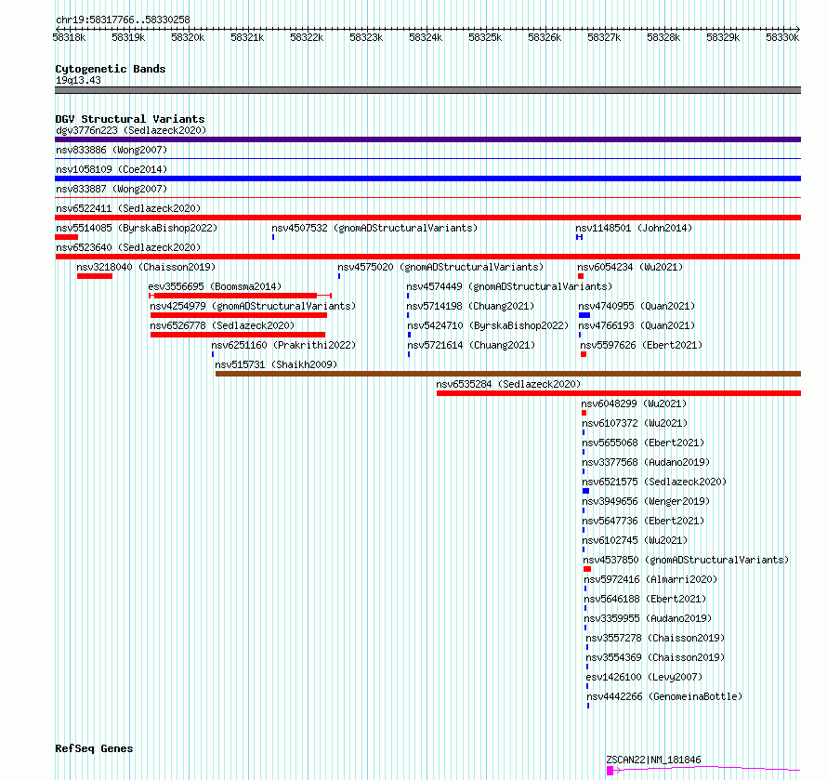Viewport: 827px width, 780px height.
Task: Open nsv6251160 (Prakrithi2022) label
Action: tap(283, 345)
